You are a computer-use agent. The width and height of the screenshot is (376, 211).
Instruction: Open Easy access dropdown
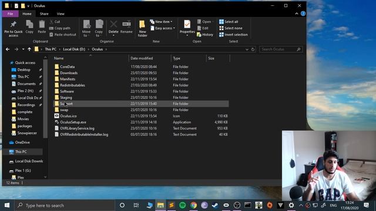click(163, 28)
